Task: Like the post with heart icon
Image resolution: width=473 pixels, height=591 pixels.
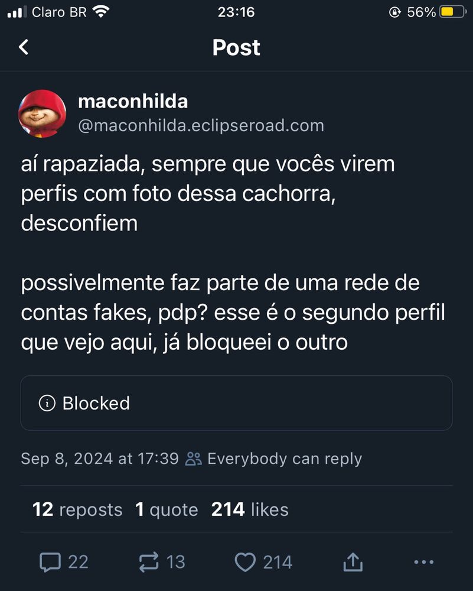Action: coord(245,562)
